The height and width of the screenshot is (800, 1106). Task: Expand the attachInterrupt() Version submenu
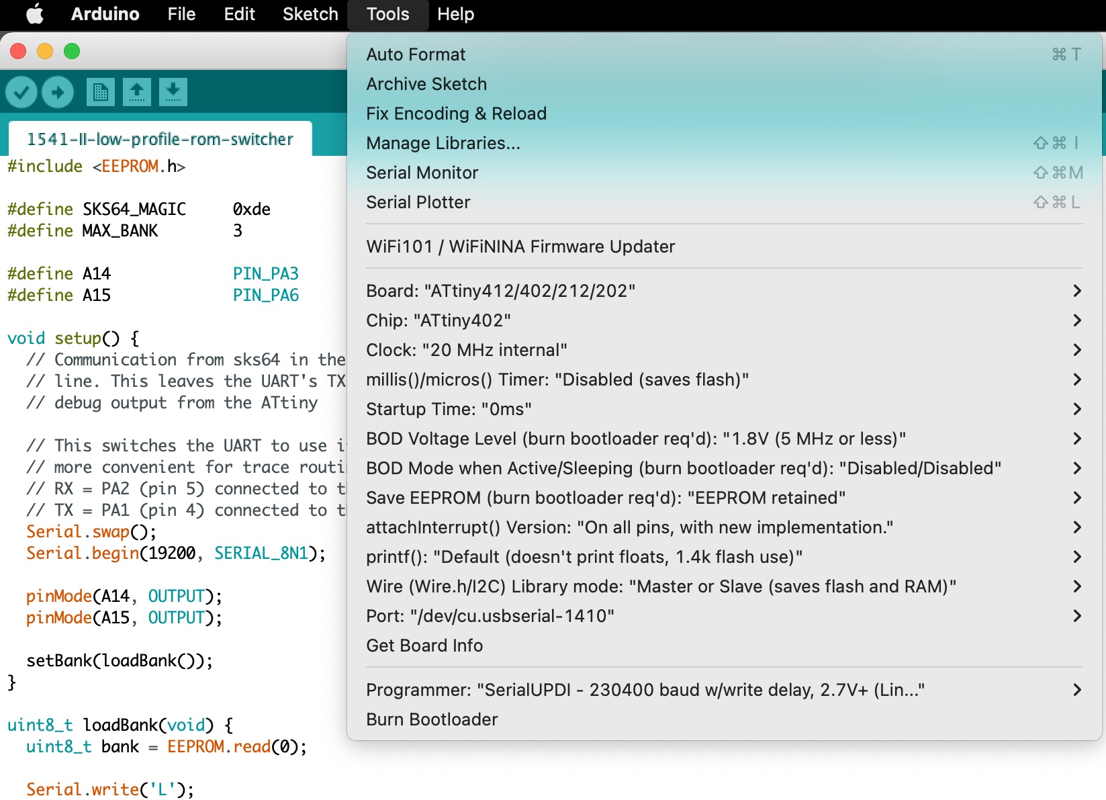coord(725,527)
